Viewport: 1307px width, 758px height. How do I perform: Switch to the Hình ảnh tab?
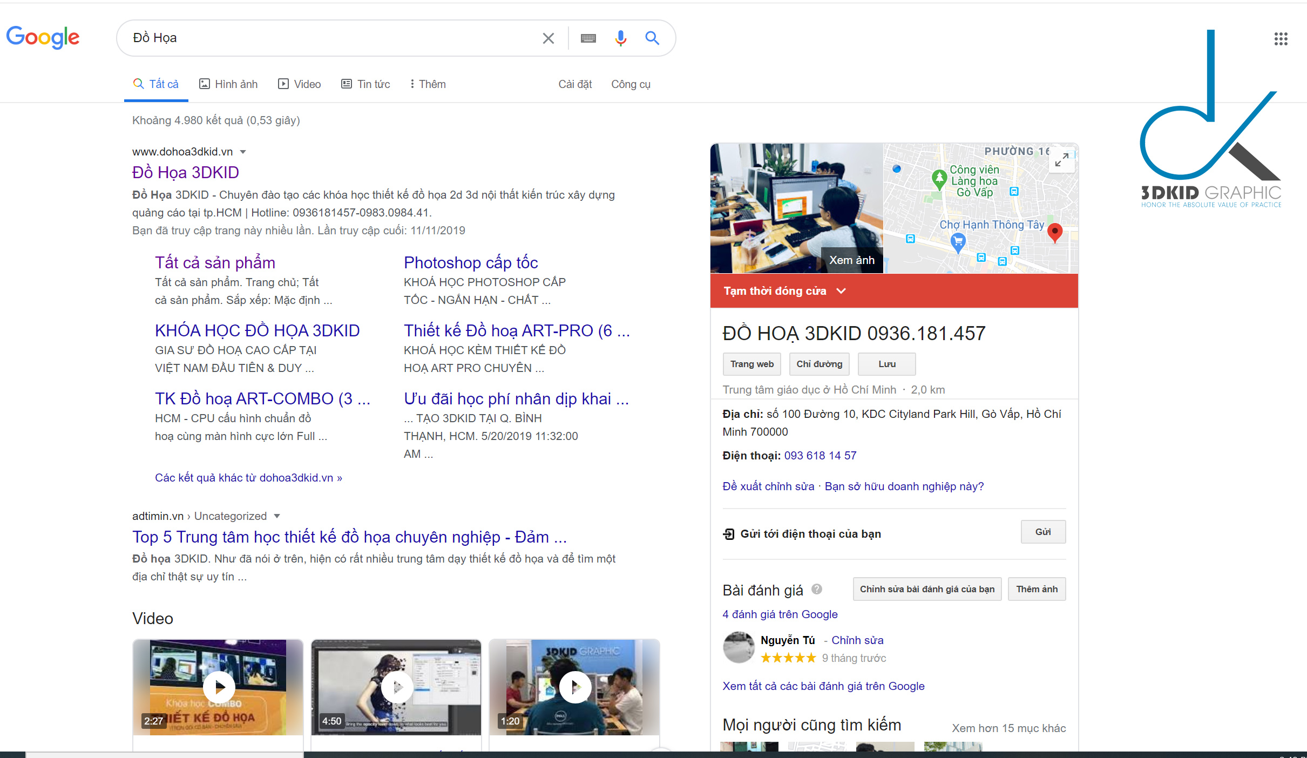[x=228, y=84]
